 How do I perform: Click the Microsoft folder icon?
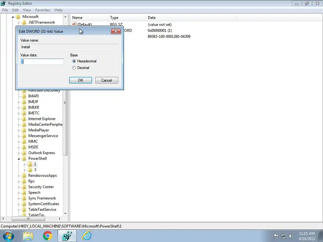click(x=18, y=17)
